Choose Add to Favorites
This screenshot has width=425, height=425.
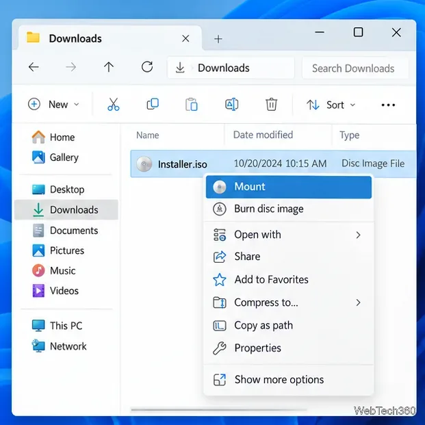289,280
